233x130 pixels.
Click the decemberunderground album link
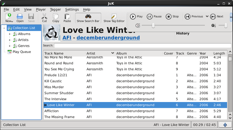(108, 38)
